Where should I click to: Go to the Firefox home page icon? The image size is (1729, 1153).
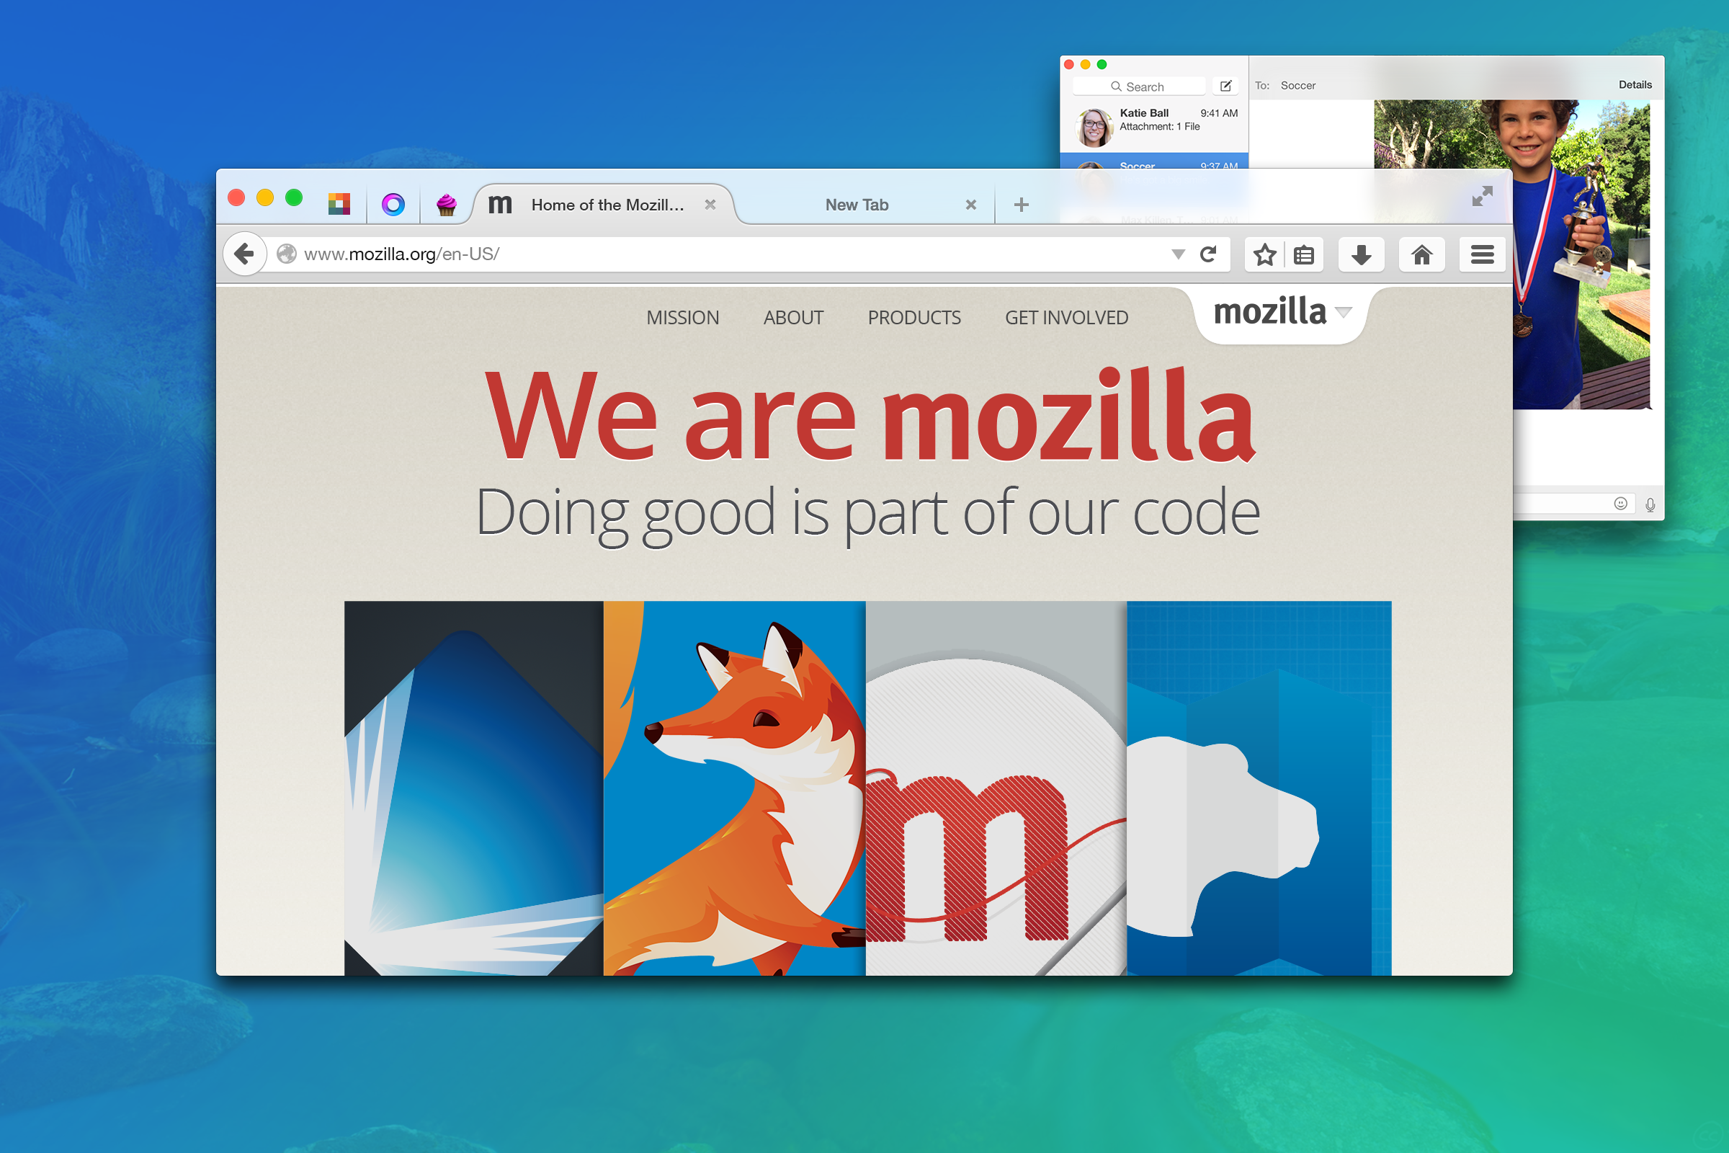(x=1421, y=255)
